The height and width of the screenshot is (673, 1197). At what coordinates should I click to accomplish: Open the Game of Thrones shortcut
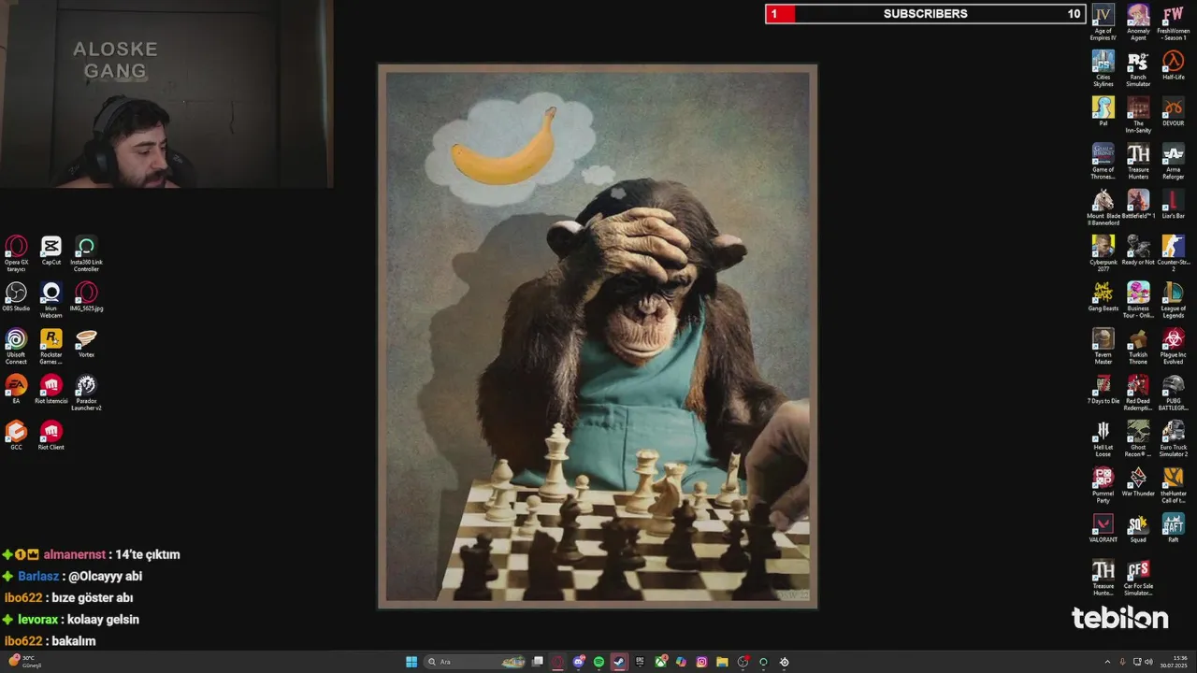(x=1103, y=161)
